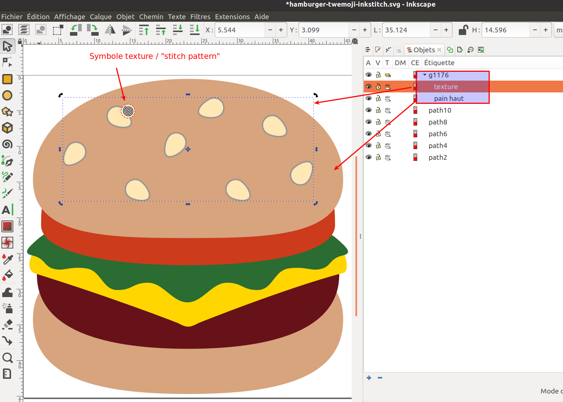The image size is (563, 402).
Task: Select the Selector arrow tool
Action: tap(7, 46)
